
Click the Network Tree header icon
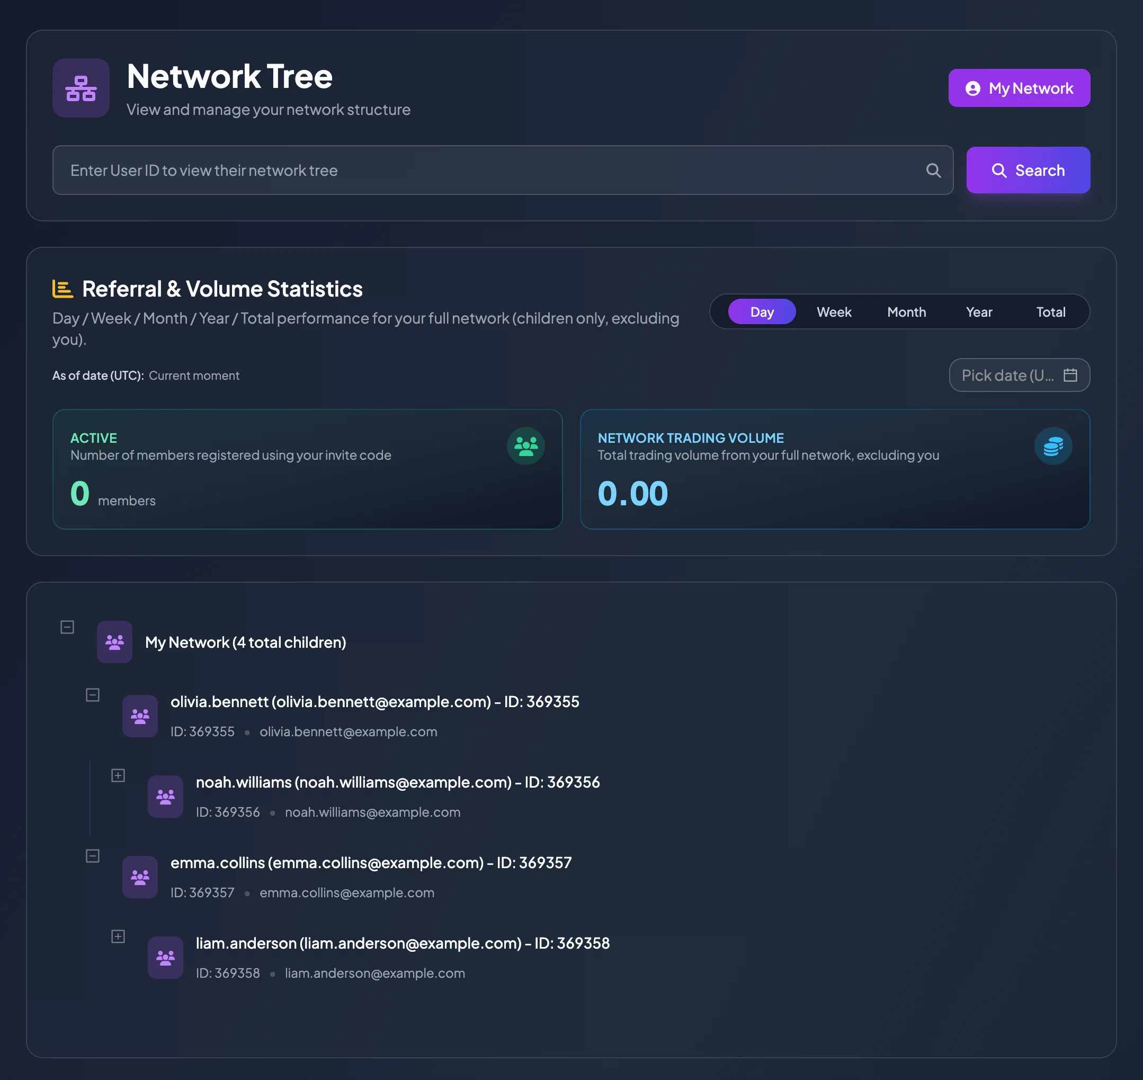(81, 88)
